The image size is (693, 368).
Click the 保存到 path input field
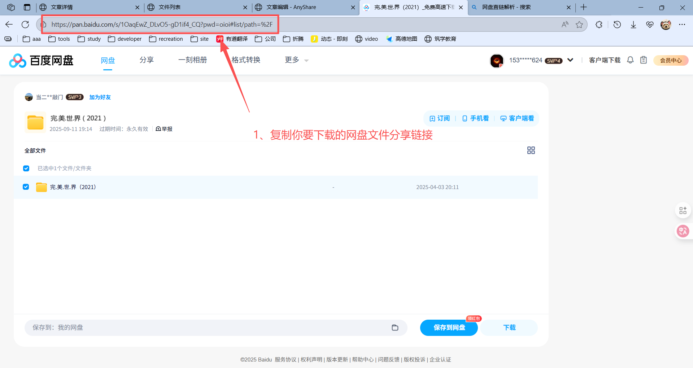tap(206, 328)
